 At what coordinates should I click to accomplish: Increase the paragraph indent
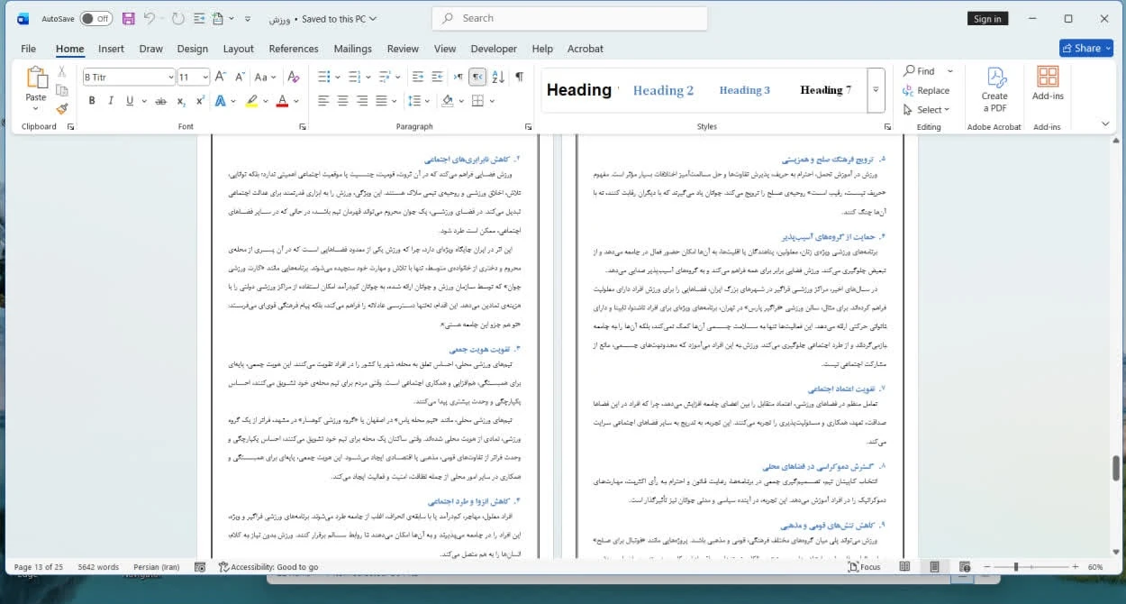[437, 78]
